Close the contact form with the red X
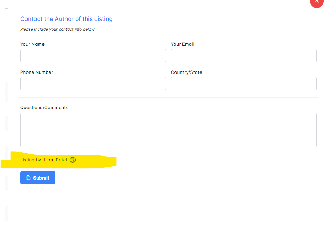This screenshot has height=229, width=329. [x=316, y=2]
